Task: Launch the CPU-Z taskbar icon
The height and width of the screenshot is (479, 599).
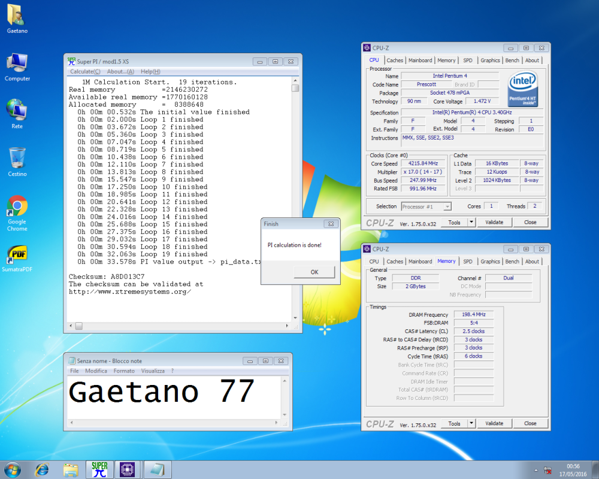Action: (x=127, y=469)
